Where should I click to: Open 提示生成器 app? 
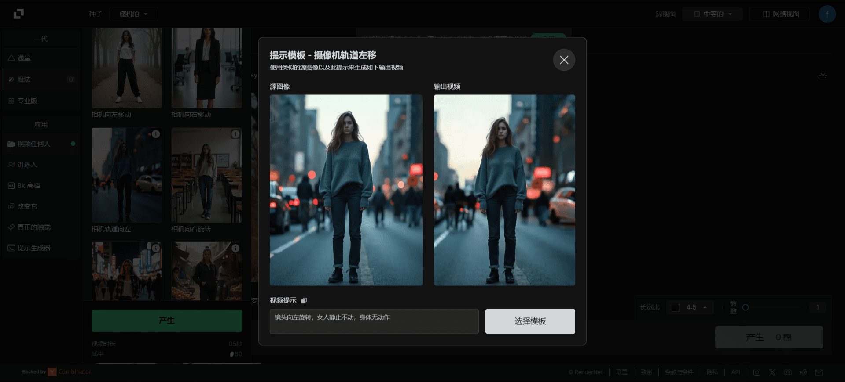click(41, 248)
